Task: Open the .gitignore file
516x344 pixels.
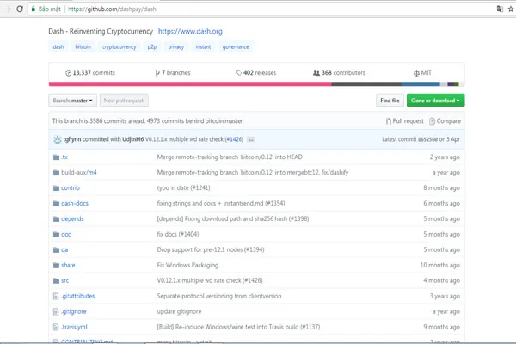Action: point(74,311)
